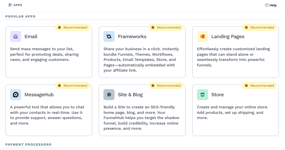Open the Landing Pages app title
The image size is (285, 150).
pos(228,37)
